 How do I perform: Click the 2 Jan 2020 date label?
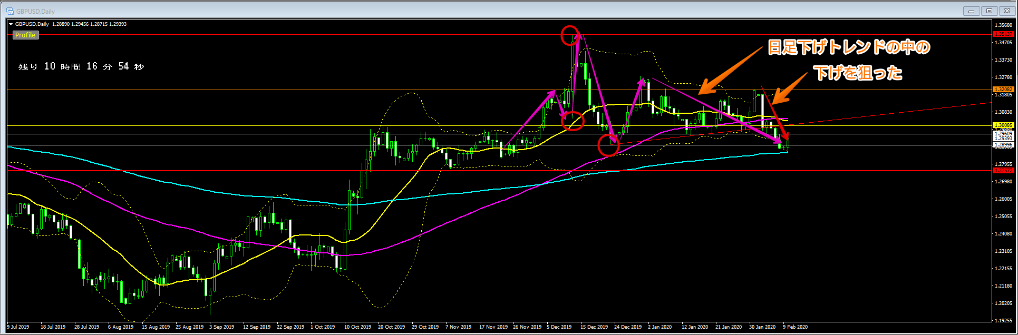pos(660,327)
